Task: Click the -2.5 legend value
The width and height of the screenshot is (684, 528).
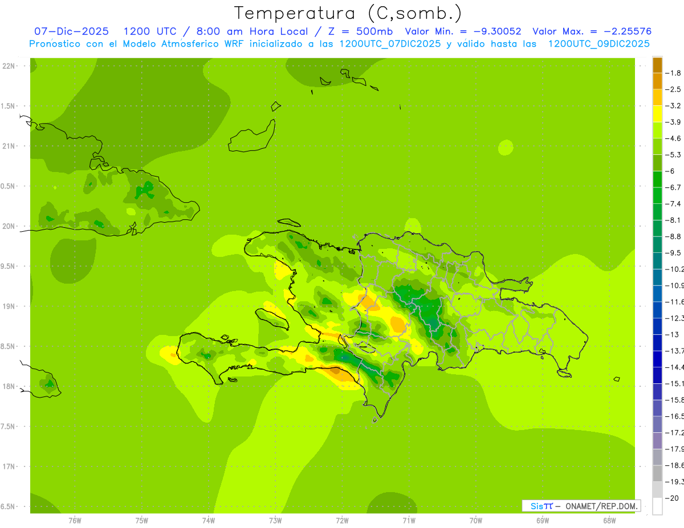Action: click(x=673, y=89)
